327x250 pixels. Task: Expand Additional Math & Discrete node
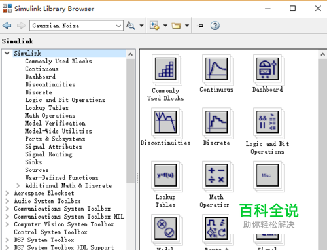18,185
